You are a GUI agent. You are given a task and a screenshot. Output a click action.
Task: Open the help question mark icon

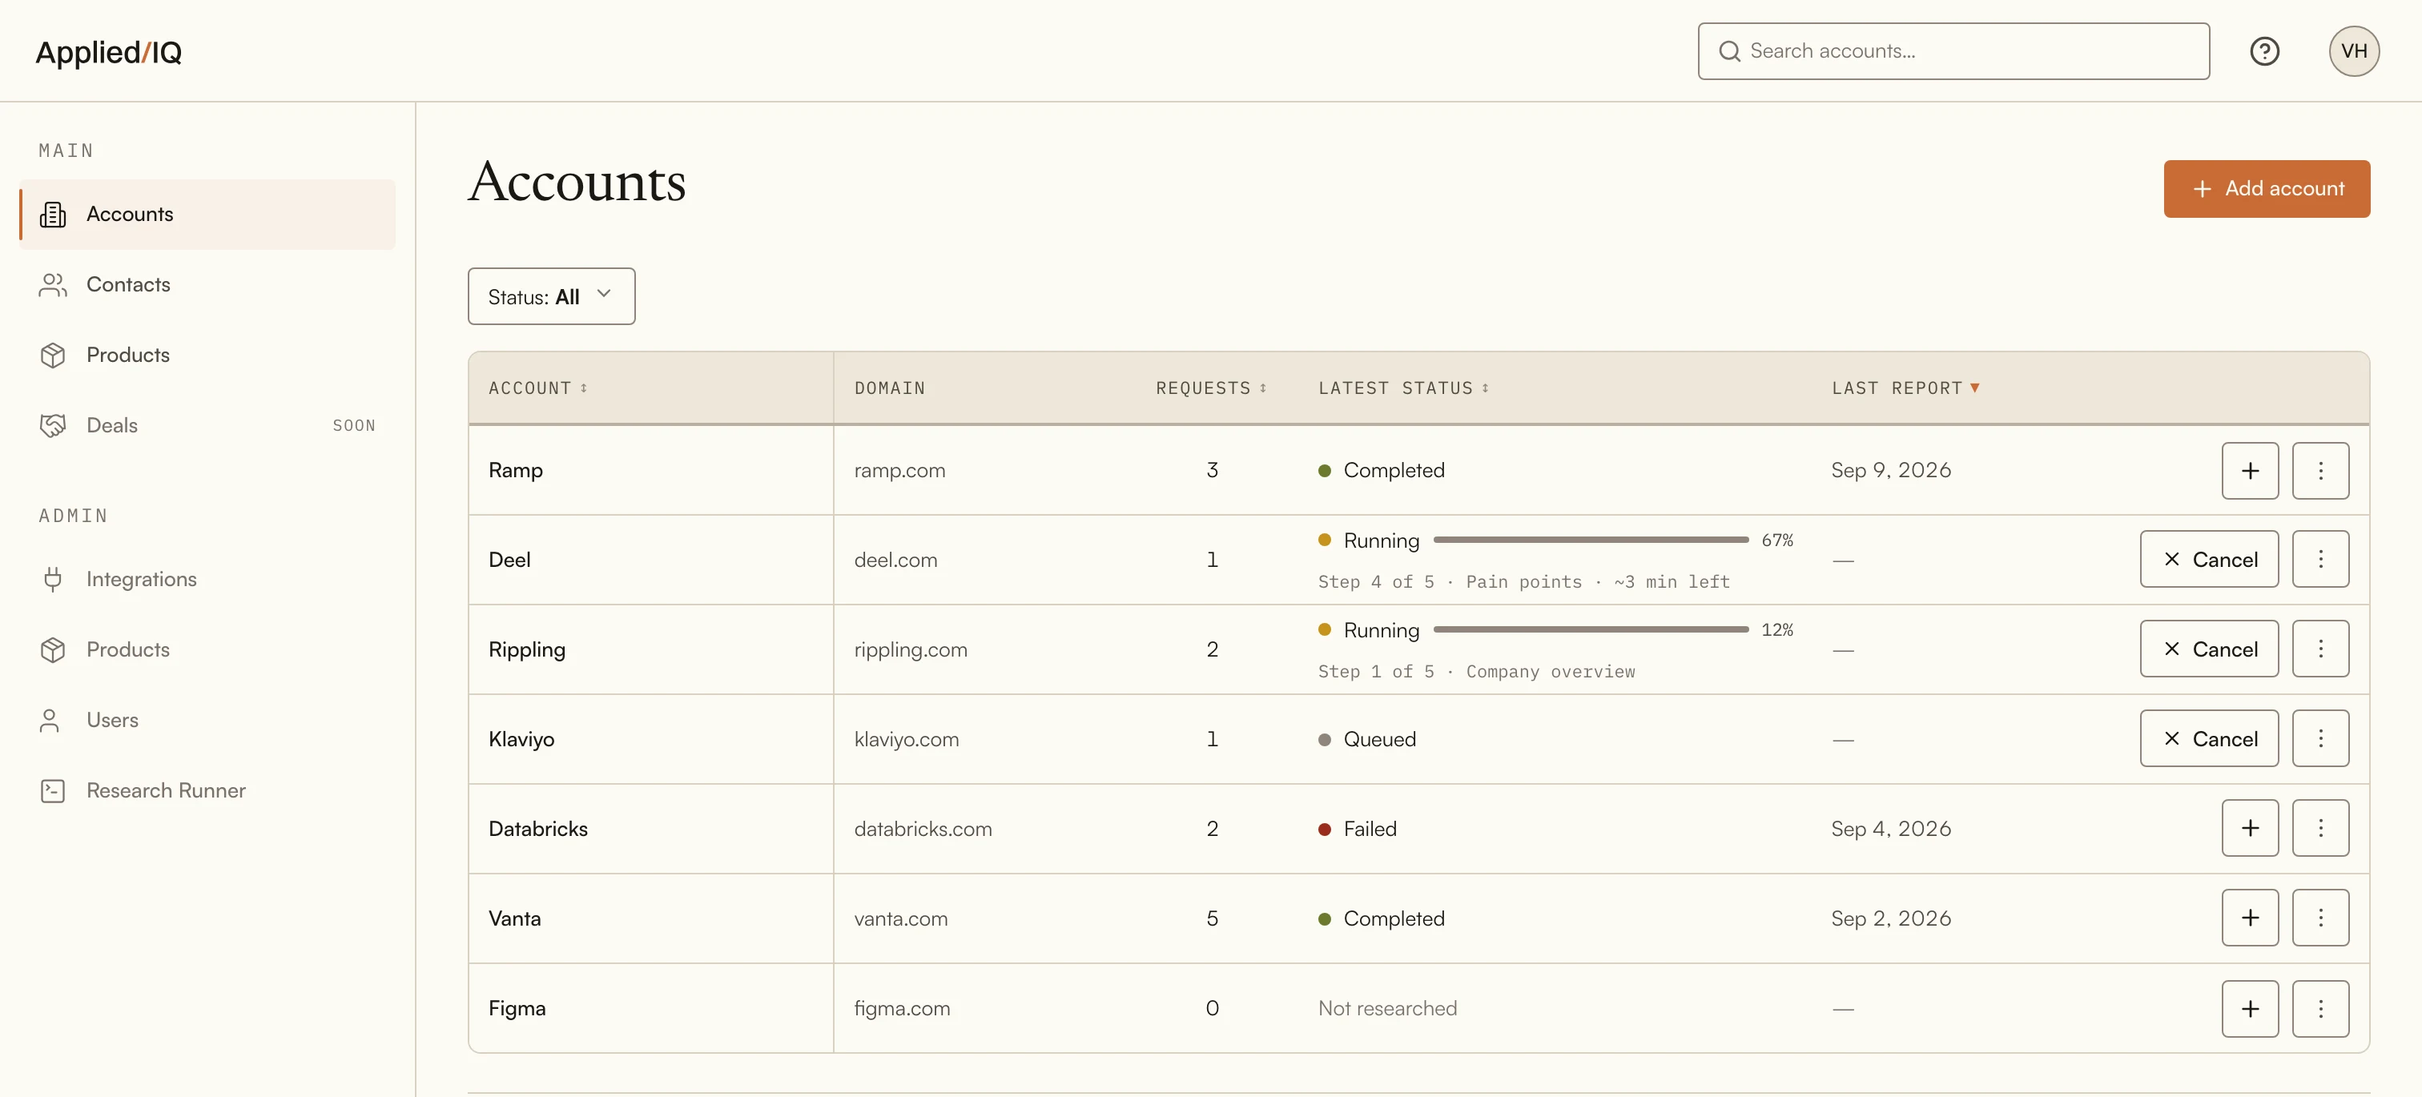tap(2264, 50)
